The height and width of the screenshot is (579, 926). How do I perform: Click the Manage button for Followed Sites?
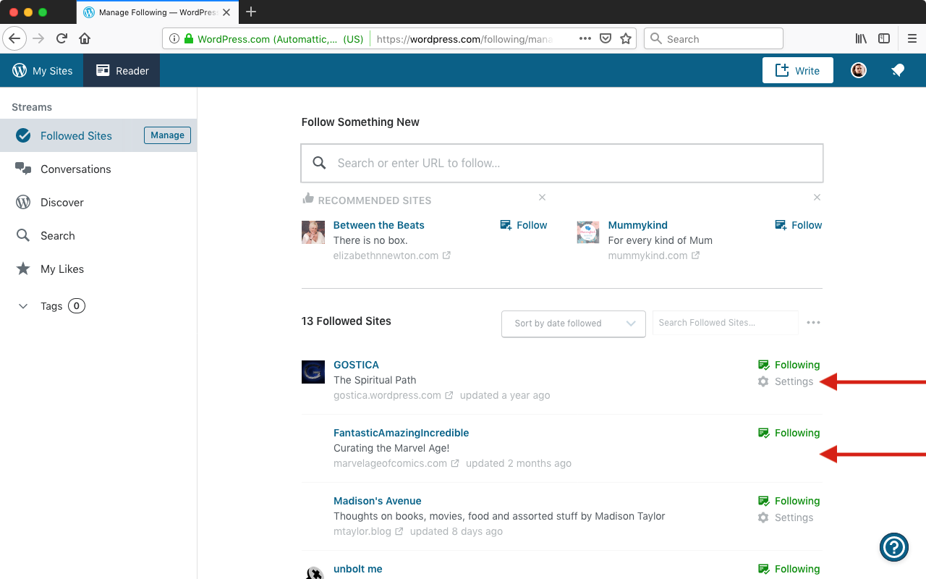pyautogui.click(x=167, y=135)
